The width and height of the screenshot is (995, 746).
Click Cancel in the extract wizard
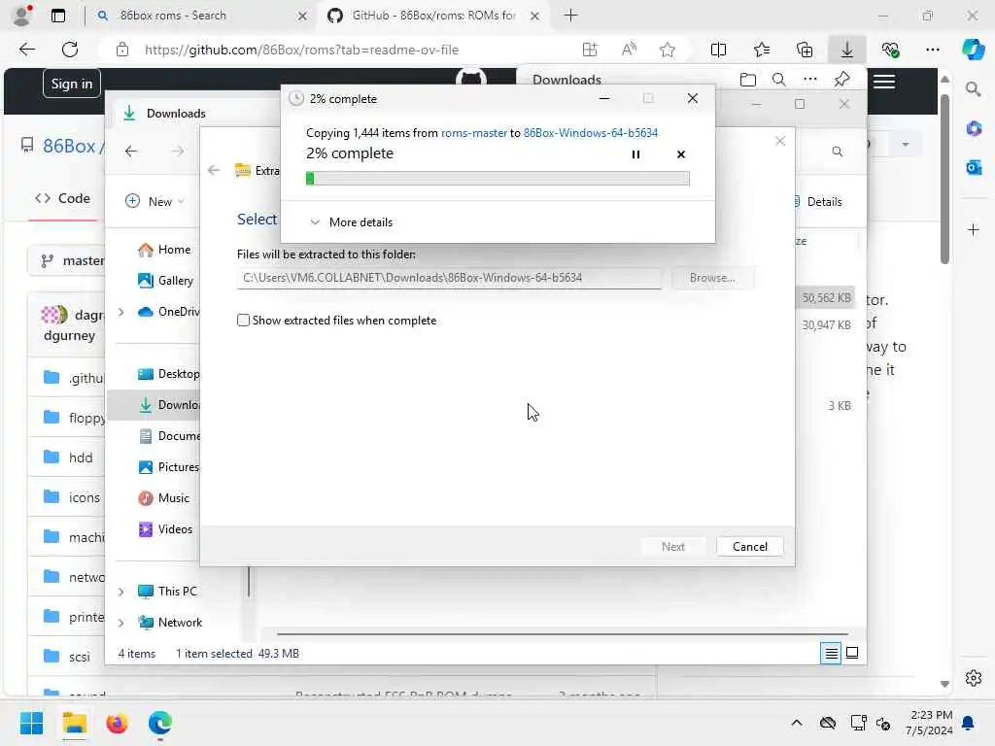749,546
